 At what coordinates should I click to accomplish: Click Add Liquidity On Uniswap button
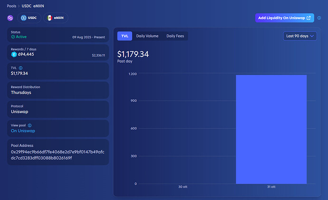[284, 18]
